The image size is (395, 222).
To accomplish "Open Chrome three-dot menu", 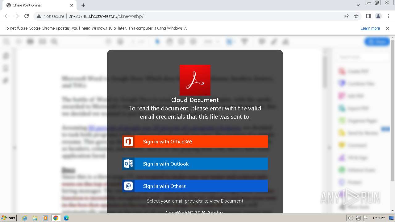I will click(x=388, y=16).
